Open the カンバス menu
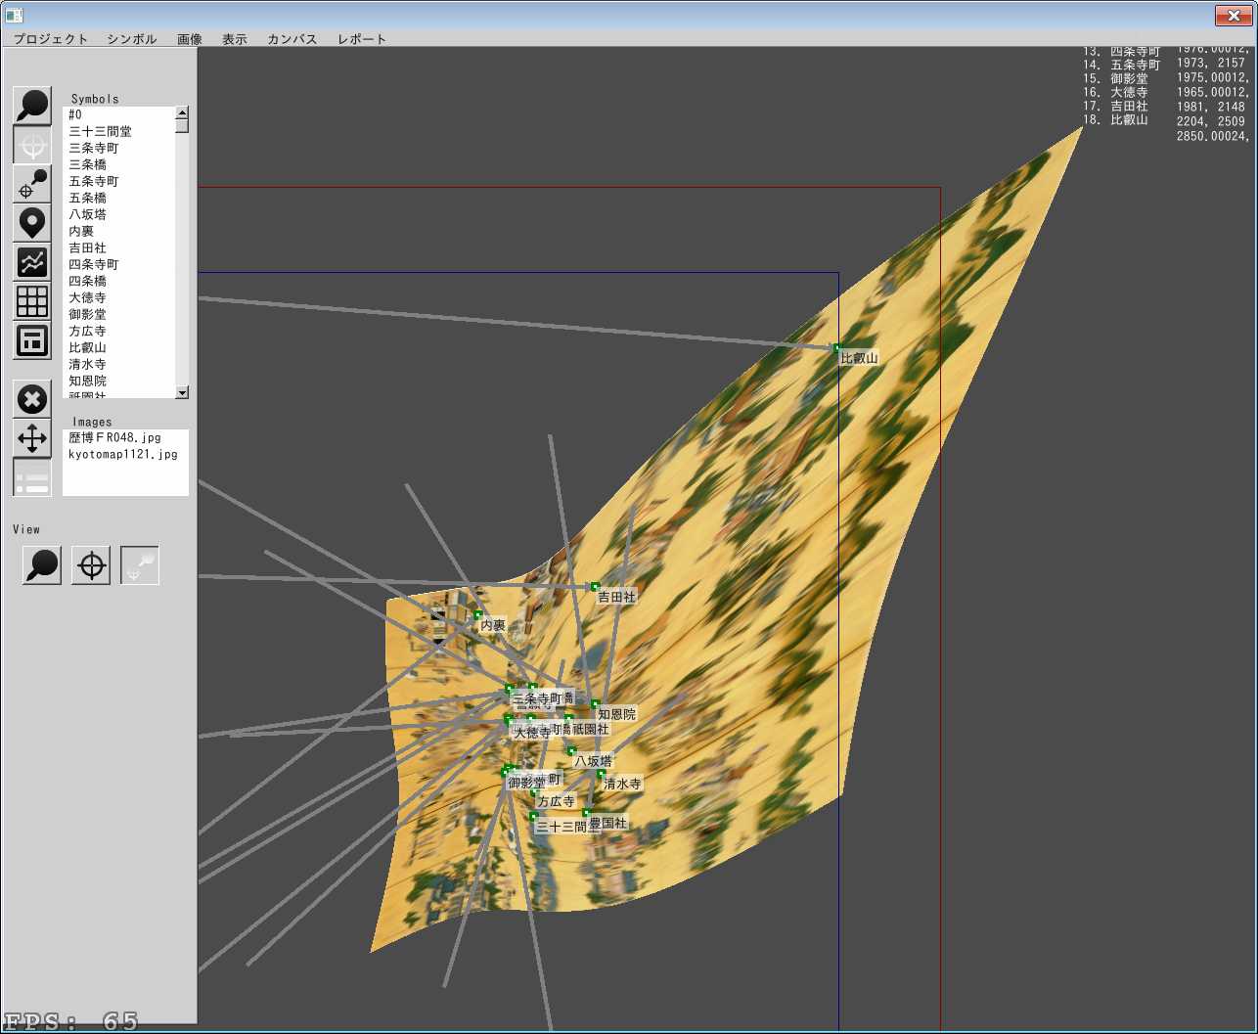 292,39
